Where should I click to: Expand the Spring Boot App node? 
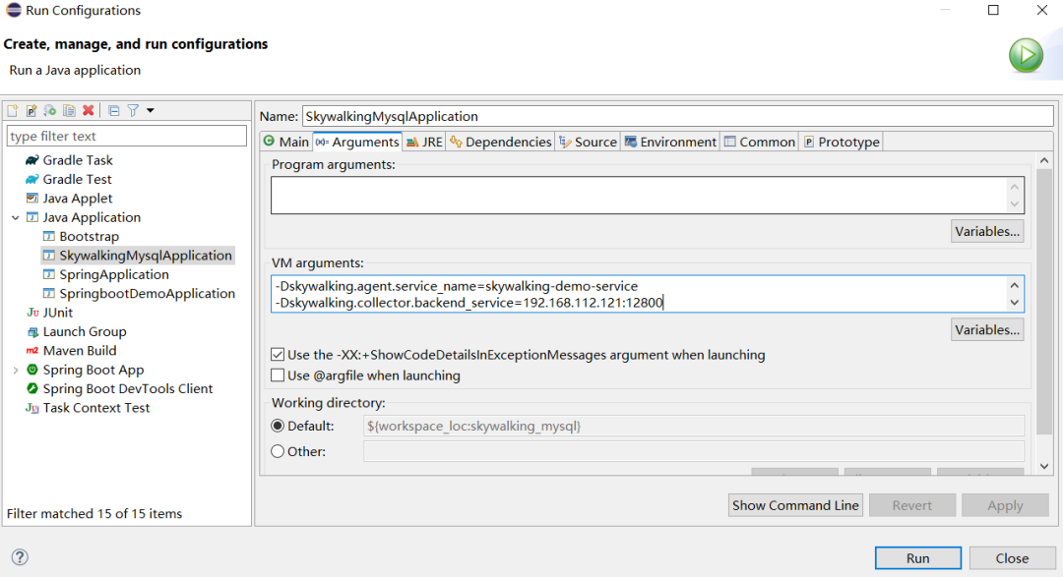[15, 370]
